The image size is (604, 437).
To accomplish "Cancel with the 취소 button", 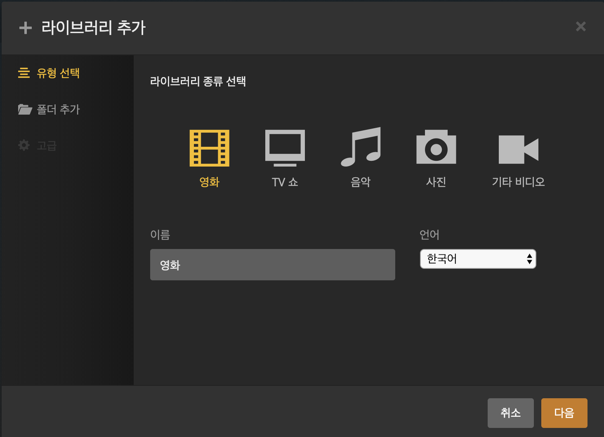I will pyautogui.click(x=511, y=413).
